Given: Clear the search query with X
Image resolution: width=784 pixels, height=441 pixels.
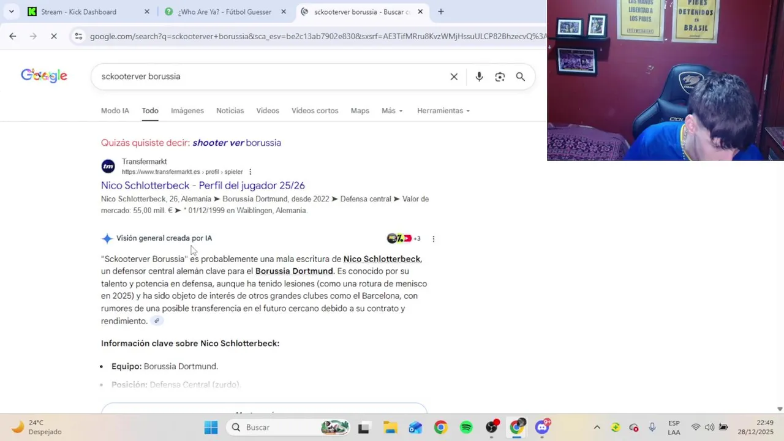Looking at the screenshot, I should [454, 77].
